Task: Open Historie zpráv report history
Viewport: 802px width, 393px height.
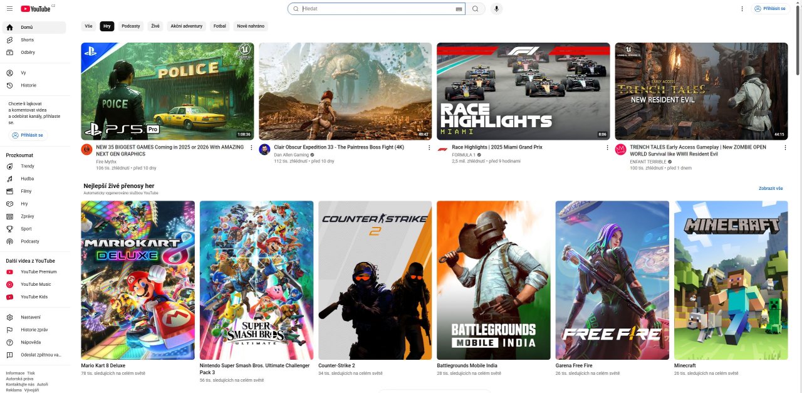Action: 34,330
